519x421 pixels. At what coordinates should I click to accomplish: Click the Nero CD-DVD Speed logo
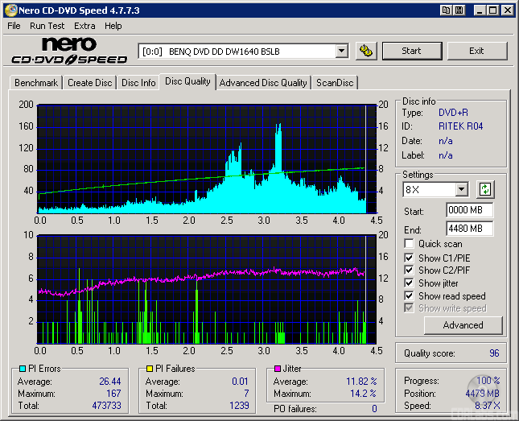tap(69, 51)
